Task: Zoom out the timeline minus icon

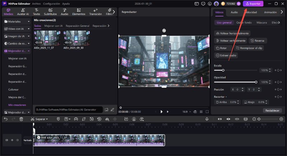Action: [x=254, y=119]
